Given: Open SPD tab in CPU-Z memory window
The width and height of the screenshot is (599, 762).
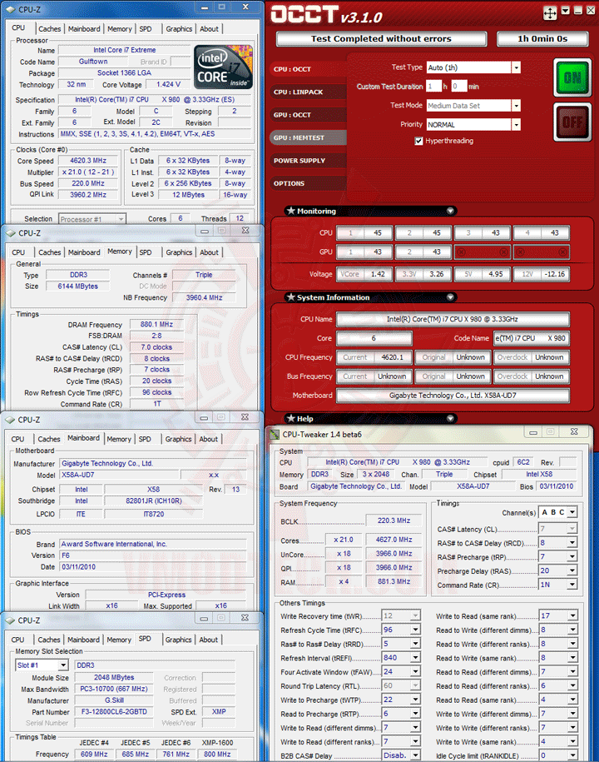Looking at the screenshot, I should (x=145, y=252).
